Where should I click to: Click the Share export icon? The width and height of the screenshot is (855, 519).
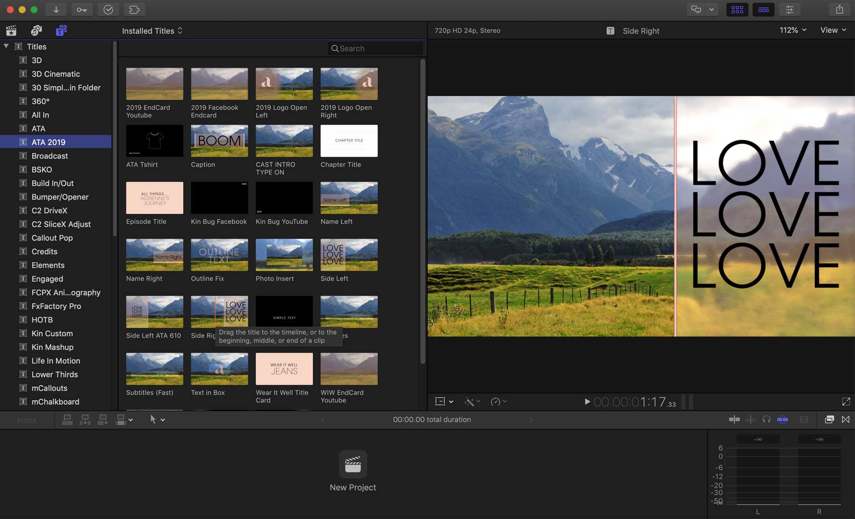[x=839, y=9]
